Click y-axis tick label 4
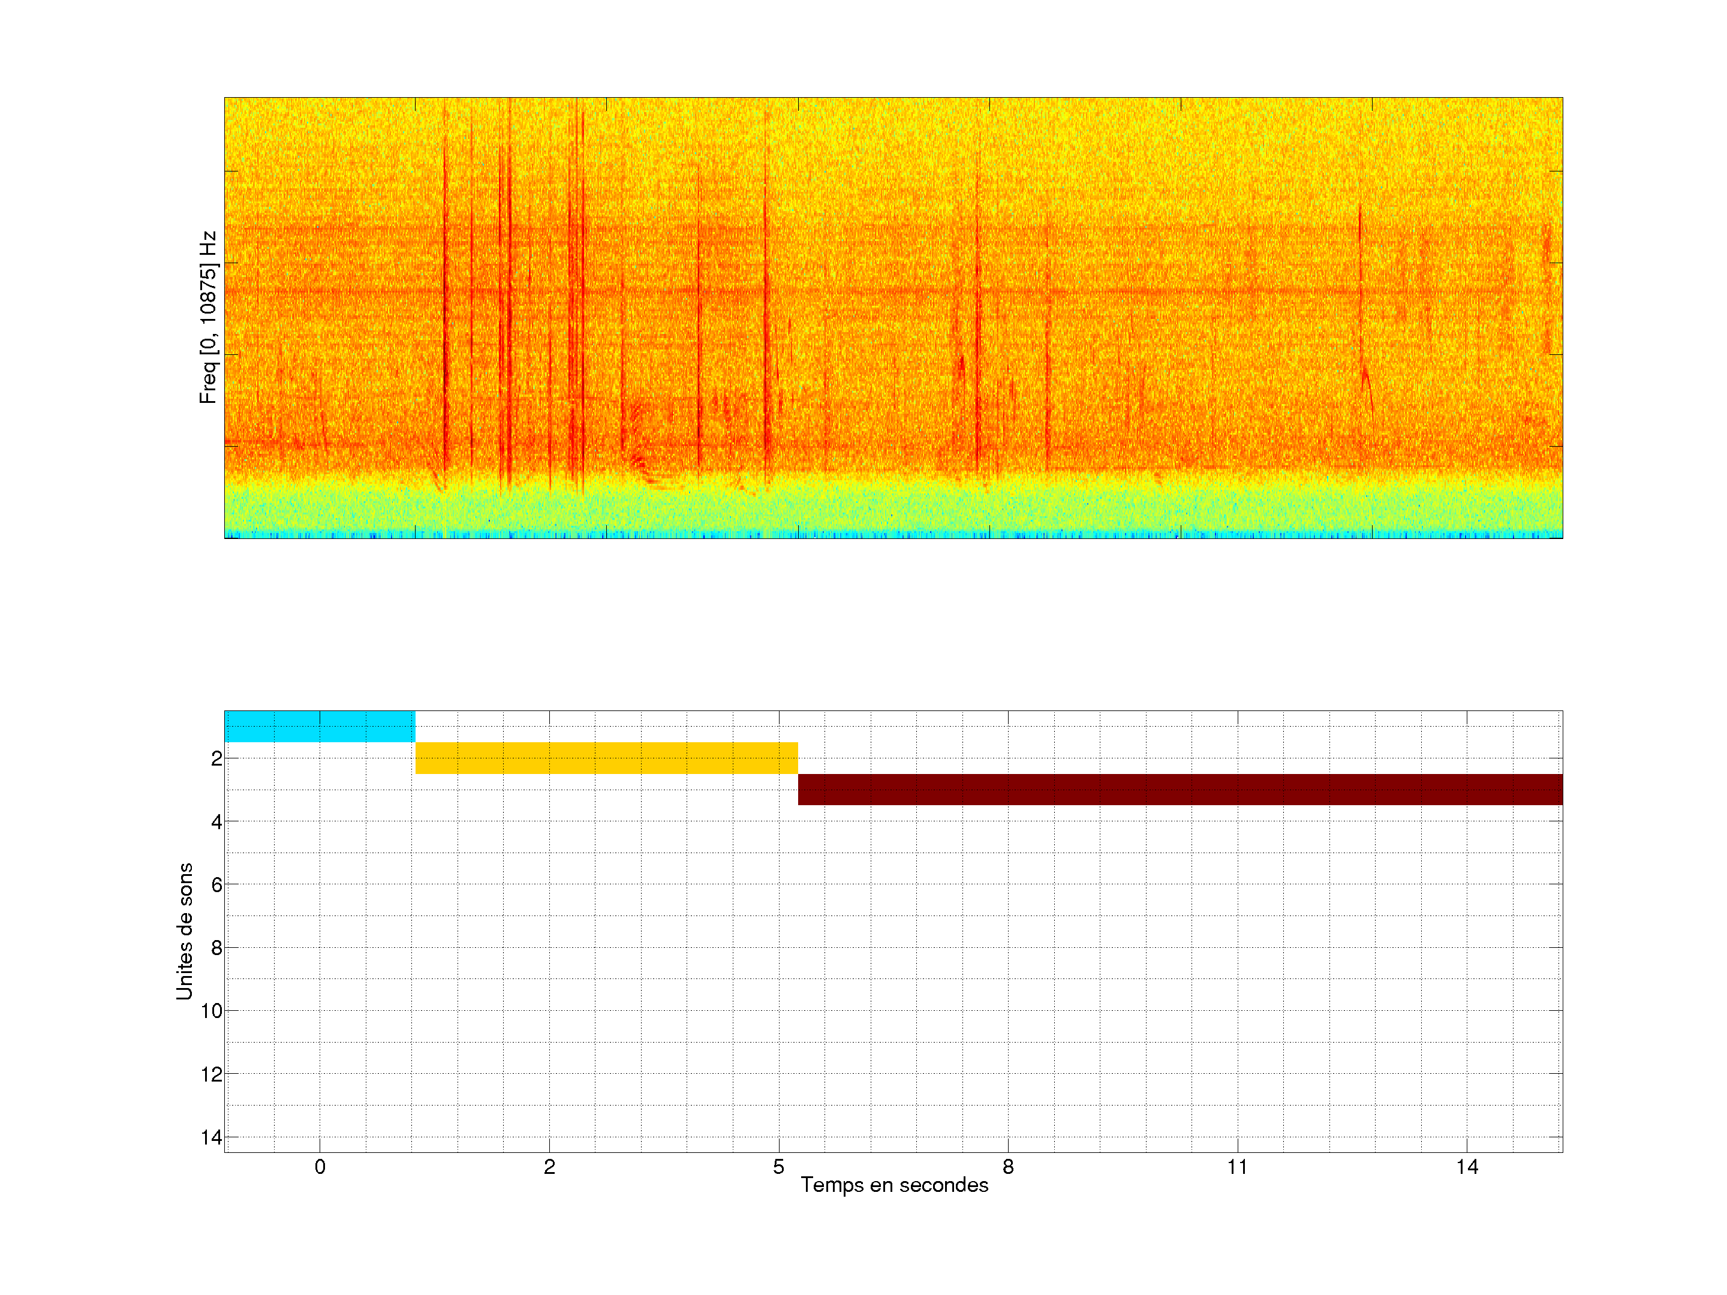 coord(216,822)
